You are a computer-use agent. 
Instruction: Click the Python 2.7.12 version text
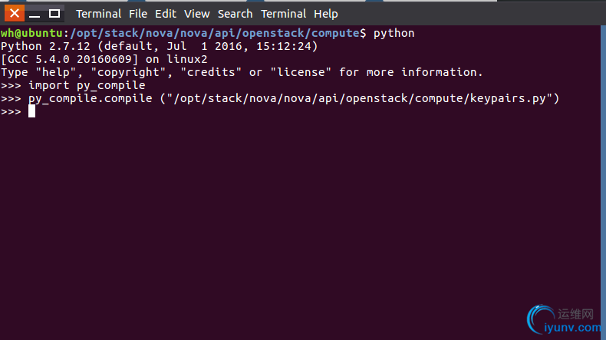pos(45,46)
